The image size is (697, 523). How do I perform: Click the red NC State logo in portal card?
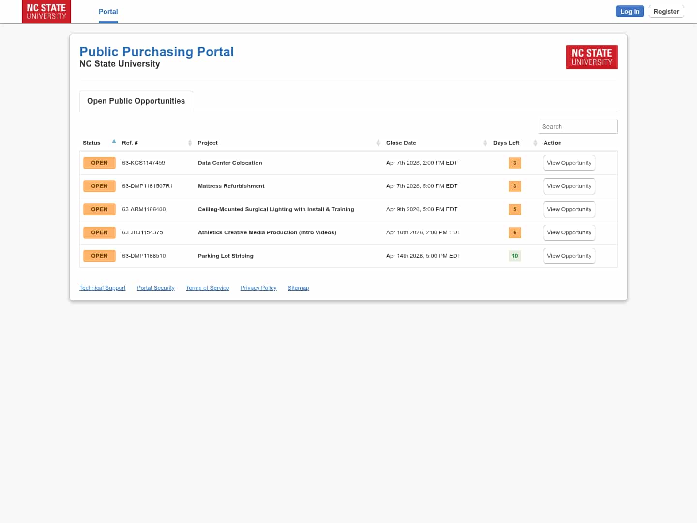pos(591,57)
